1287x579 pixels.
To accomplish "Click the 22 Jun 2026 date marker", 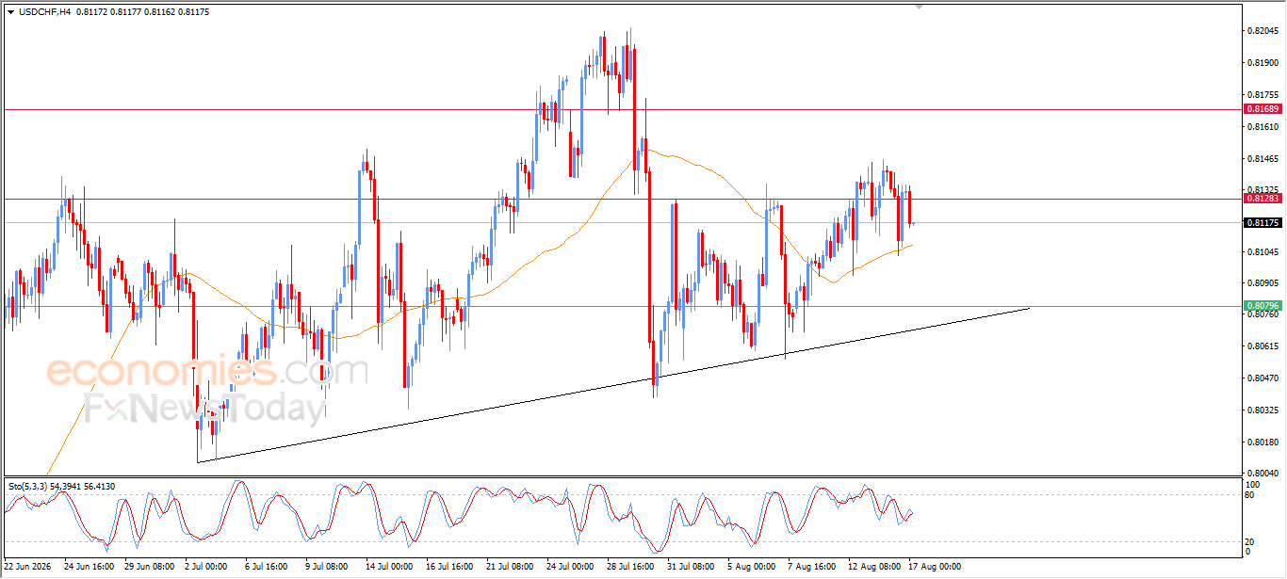I will [28, 567].
